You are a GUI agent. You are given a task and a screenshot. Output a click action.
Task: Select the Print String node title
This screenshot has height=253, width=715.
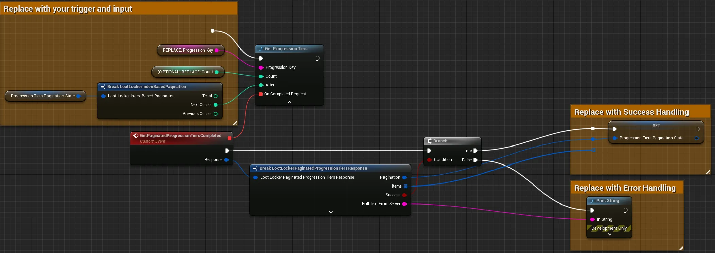click(x=608, y=201)
